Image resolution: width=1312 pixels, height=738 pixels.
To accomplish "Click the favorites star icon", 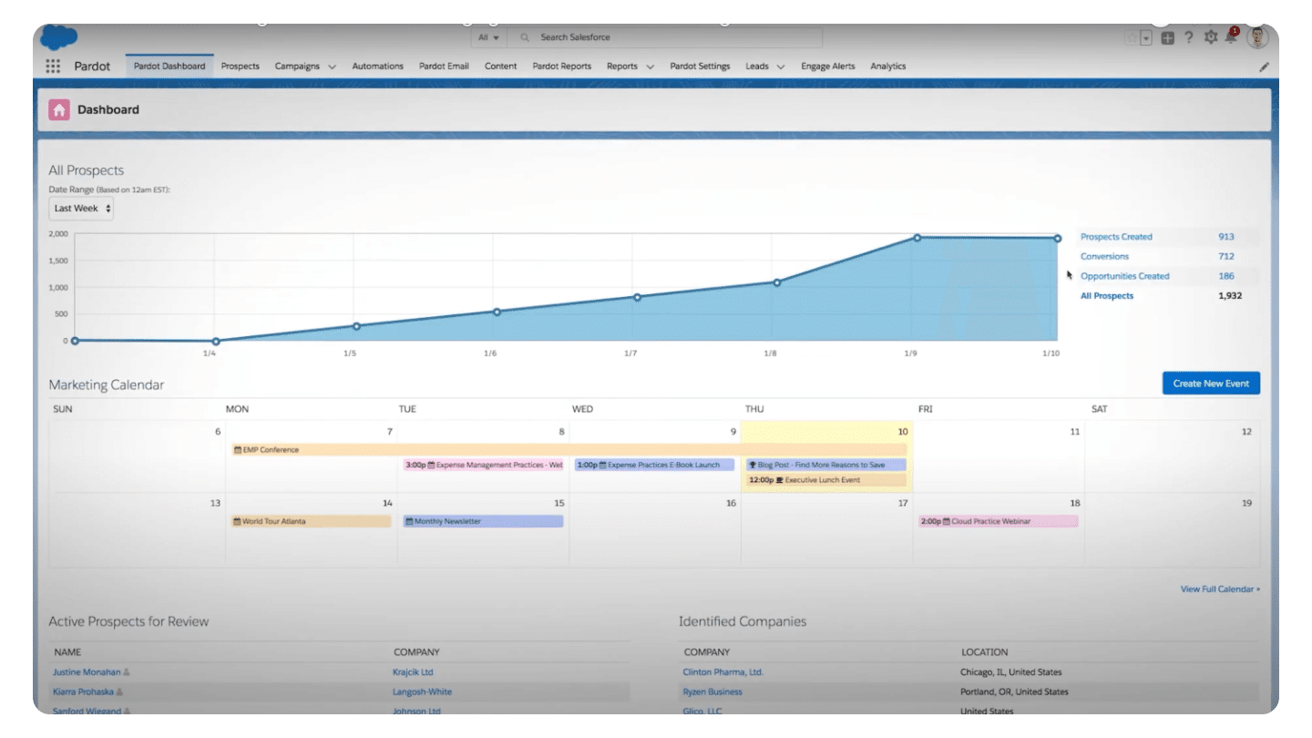I will pos(1132,37).
